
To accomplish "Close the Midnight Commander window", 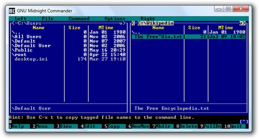I will coord(241,9).
